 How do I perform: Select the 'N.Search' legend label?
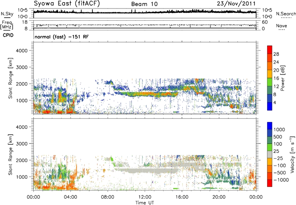coord(286,14)
